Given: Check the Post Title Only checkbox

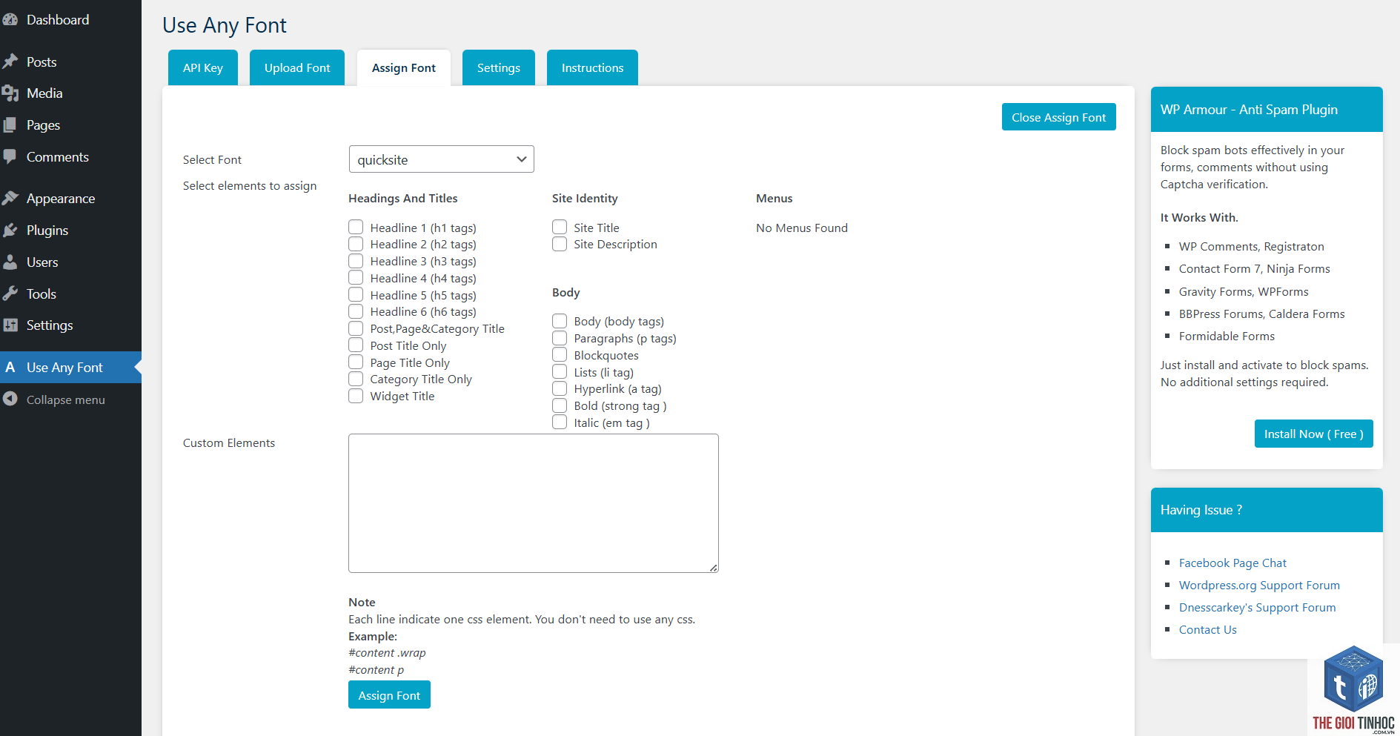Looking at the screenshot, I should (x=356, y=345).
